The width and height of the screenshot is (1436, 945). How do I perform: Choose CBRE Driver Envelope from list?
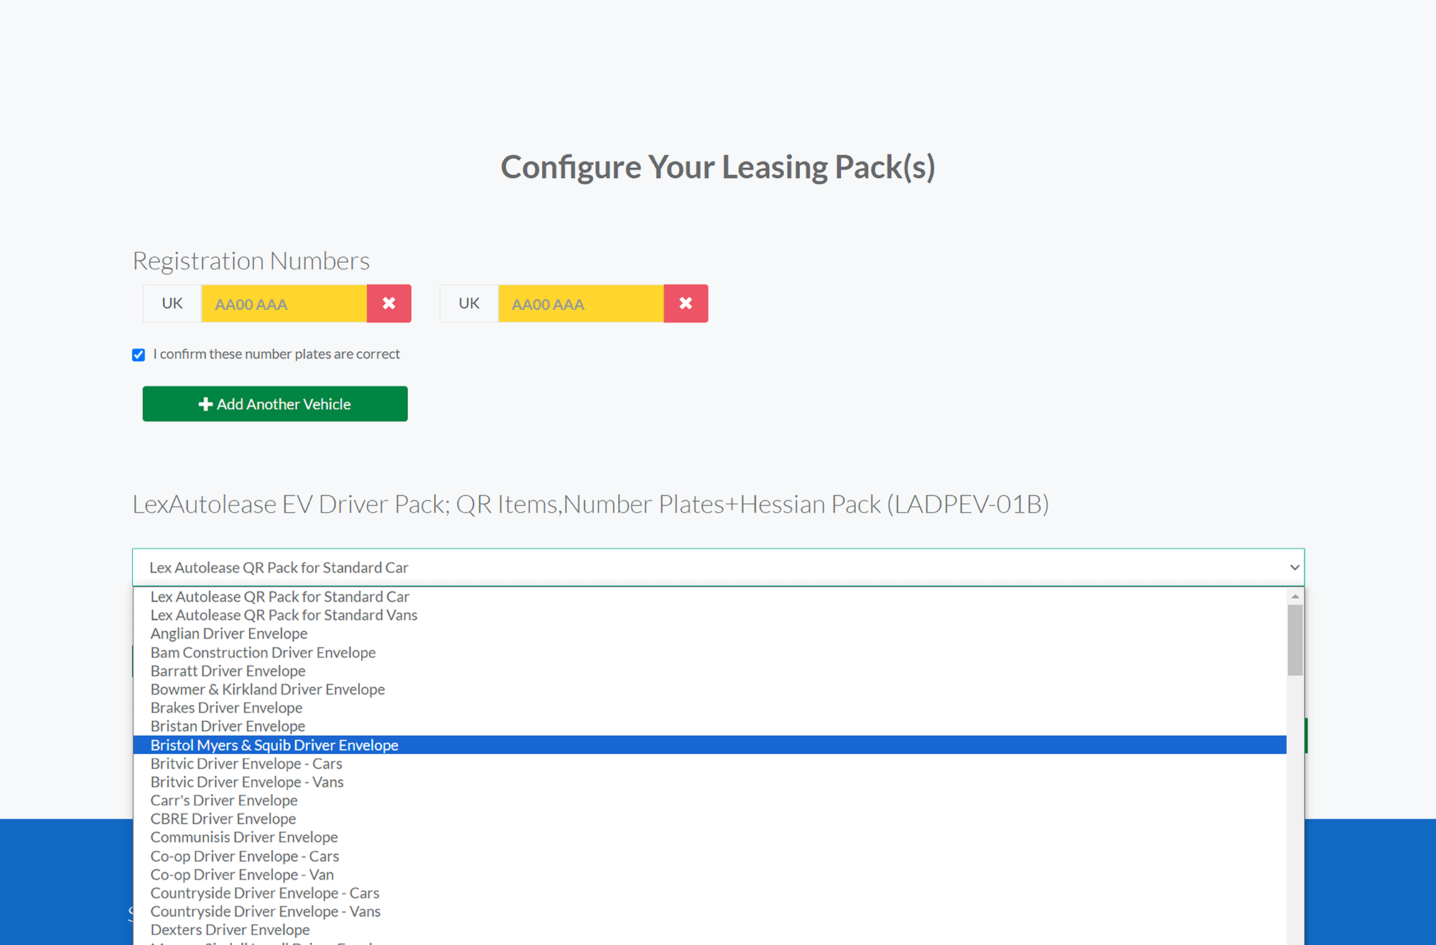coord(223,819)
